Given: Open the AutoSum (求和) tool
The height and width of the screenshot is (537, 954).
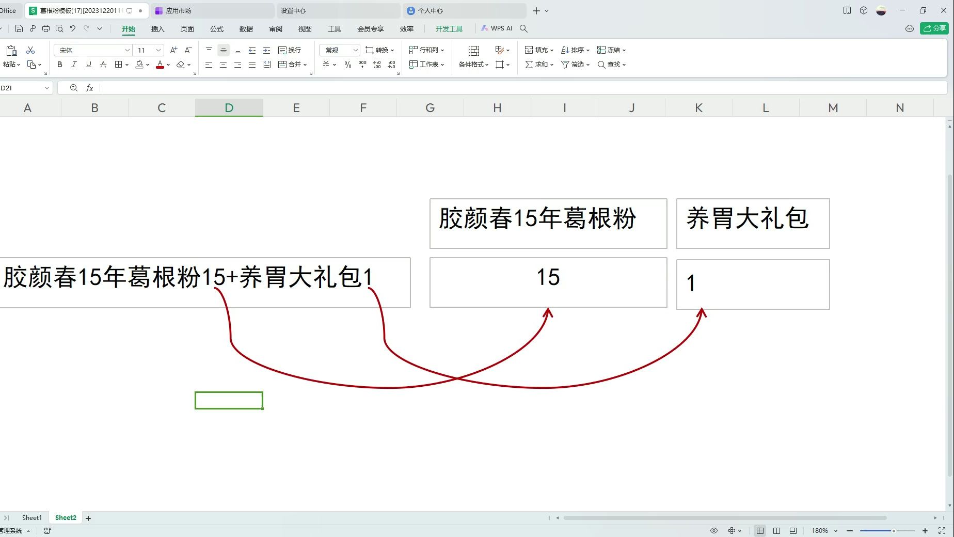Looking at the screenshot, I should (537, 65).
